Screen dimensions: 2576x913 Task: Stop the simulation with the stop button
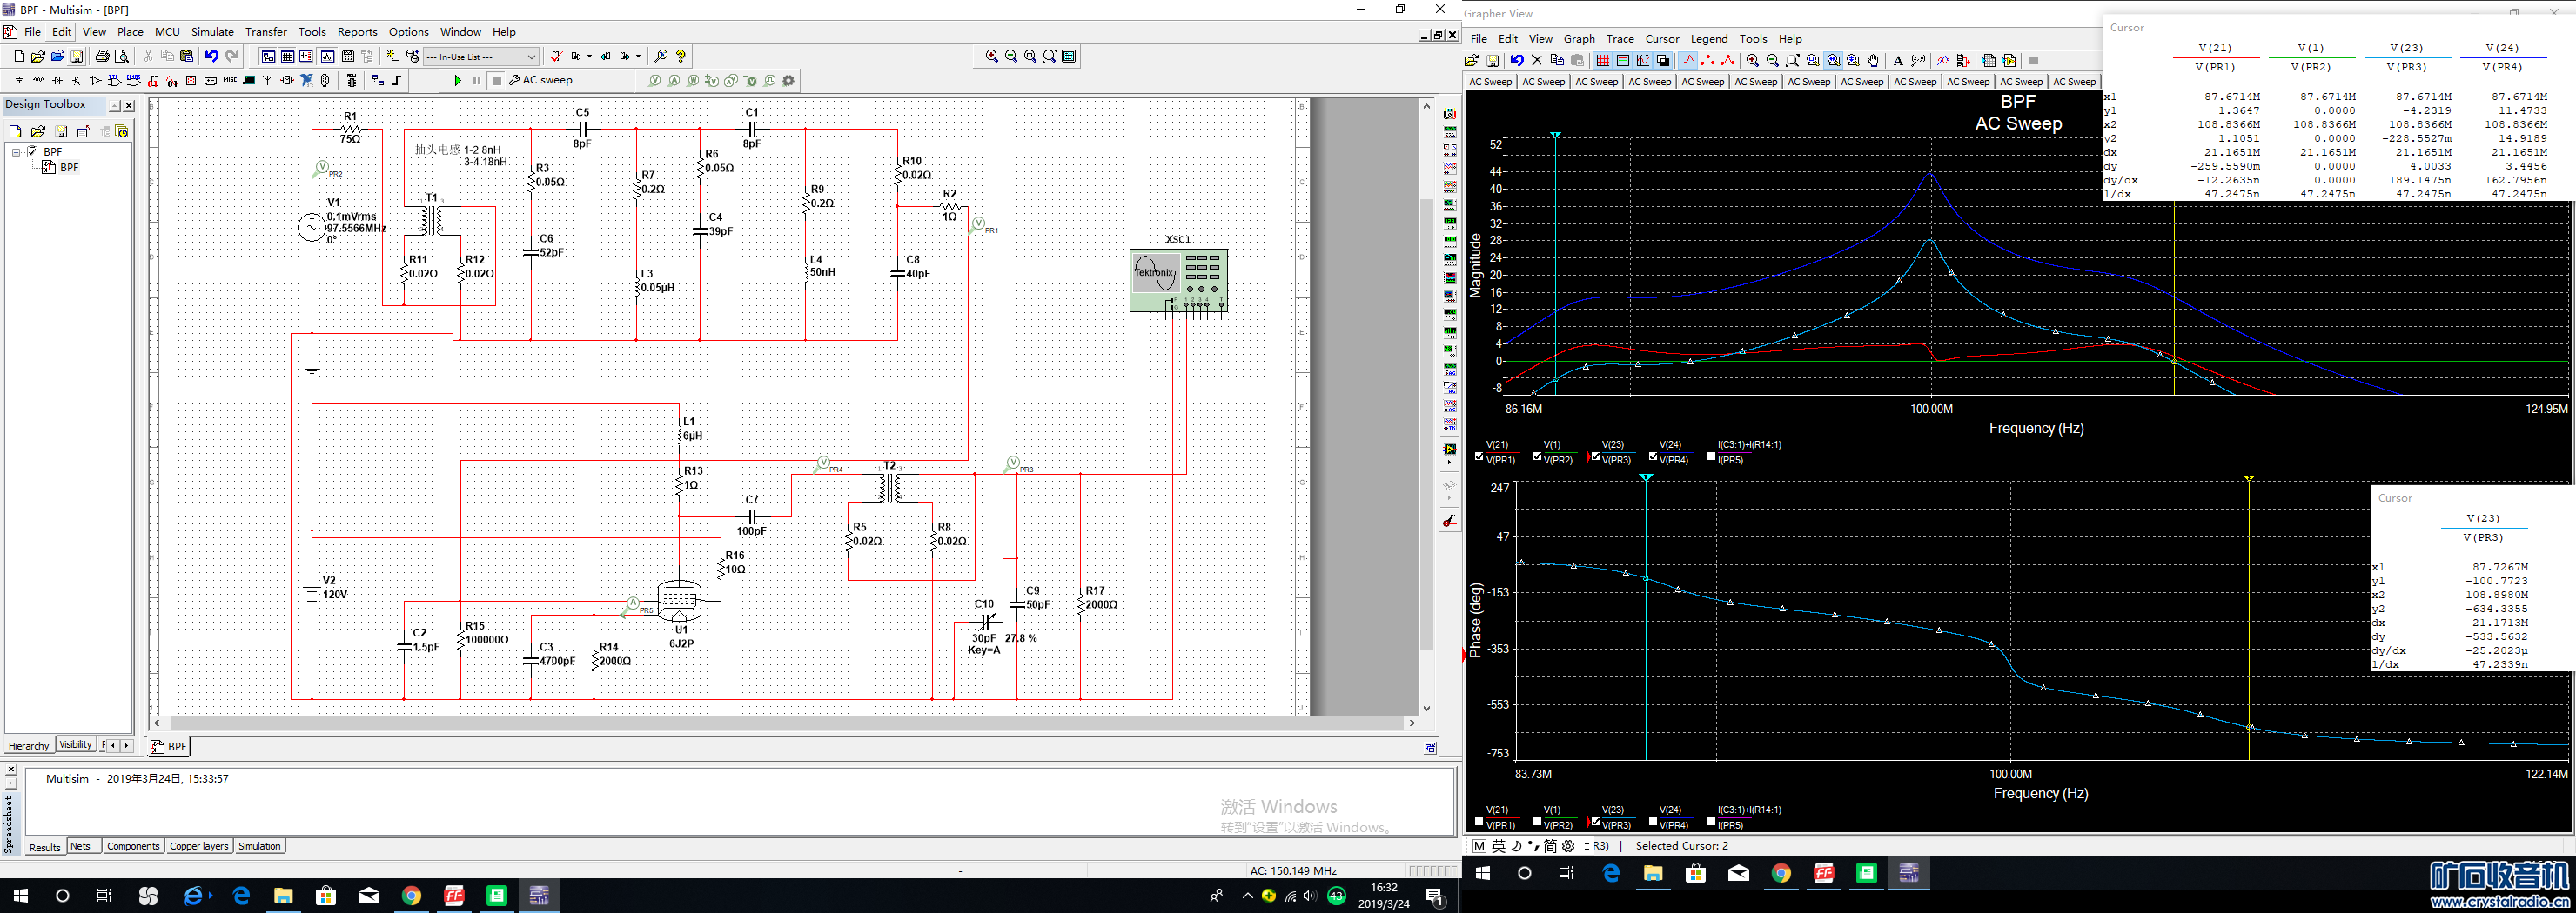(x=497, y=81)
